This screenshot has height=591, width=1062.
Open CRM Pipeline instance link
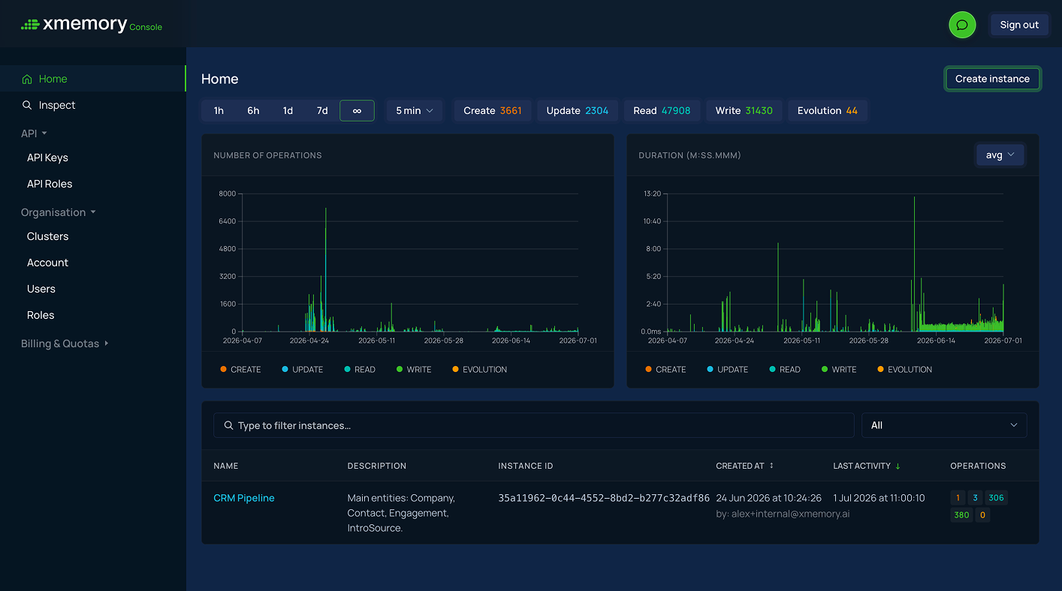(x=244, y=498)
